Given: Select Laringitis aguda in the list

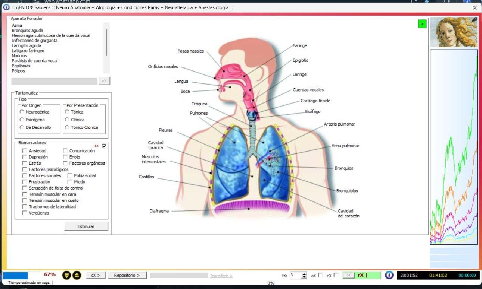Looking at the screenshot, I should (27, 45).
